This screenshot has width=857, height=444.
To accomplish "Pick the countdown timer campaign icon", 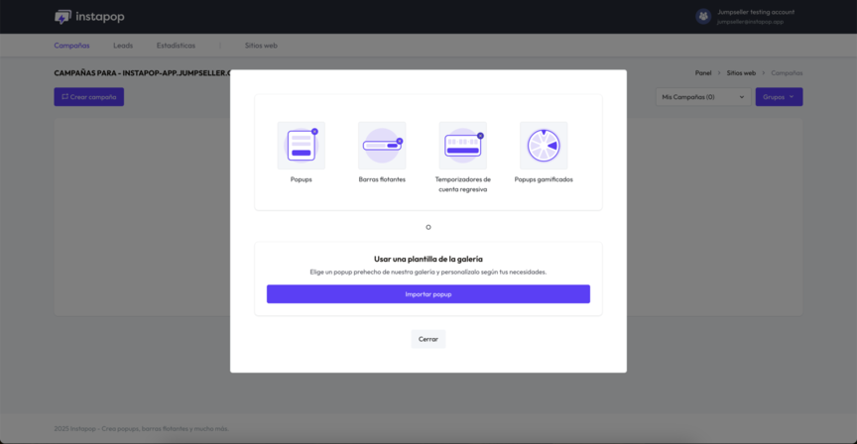I will [462, 146].
